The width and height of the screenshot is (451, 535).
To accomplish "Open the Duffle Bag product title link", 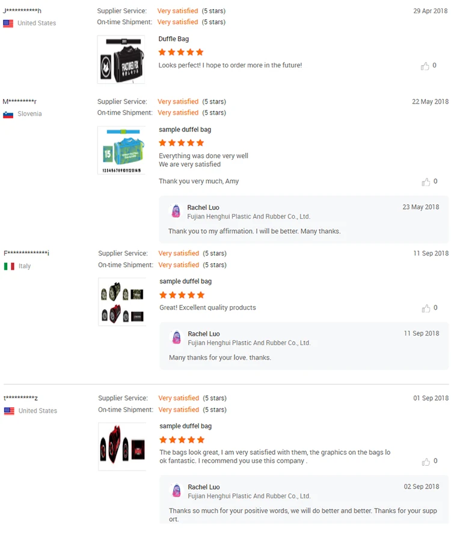I will point(174,39).
